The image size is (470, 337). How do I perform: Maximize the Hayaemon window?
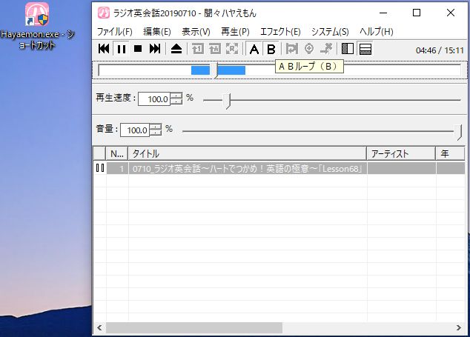click(x=417, y=13)
